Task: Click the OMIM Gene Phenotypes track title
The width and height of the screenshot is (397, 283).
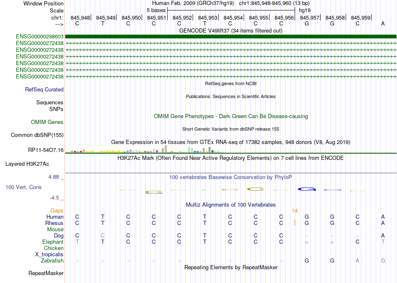Action: click(231, 116)
